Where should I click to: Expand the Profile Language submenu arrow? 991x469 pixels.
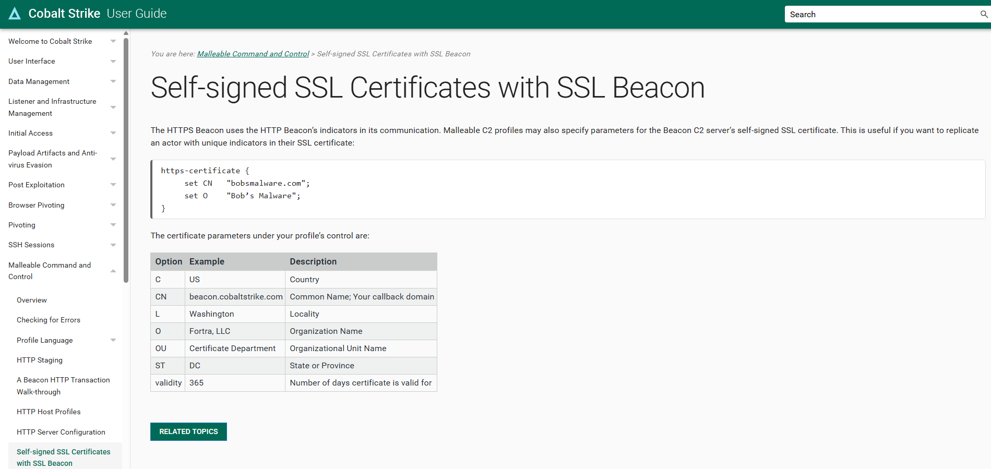pos(113,340)
